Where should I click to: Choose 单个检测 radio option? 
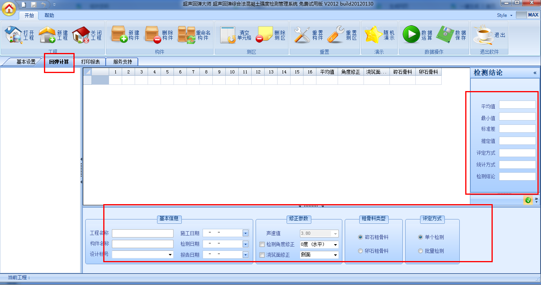pos(421,238)
